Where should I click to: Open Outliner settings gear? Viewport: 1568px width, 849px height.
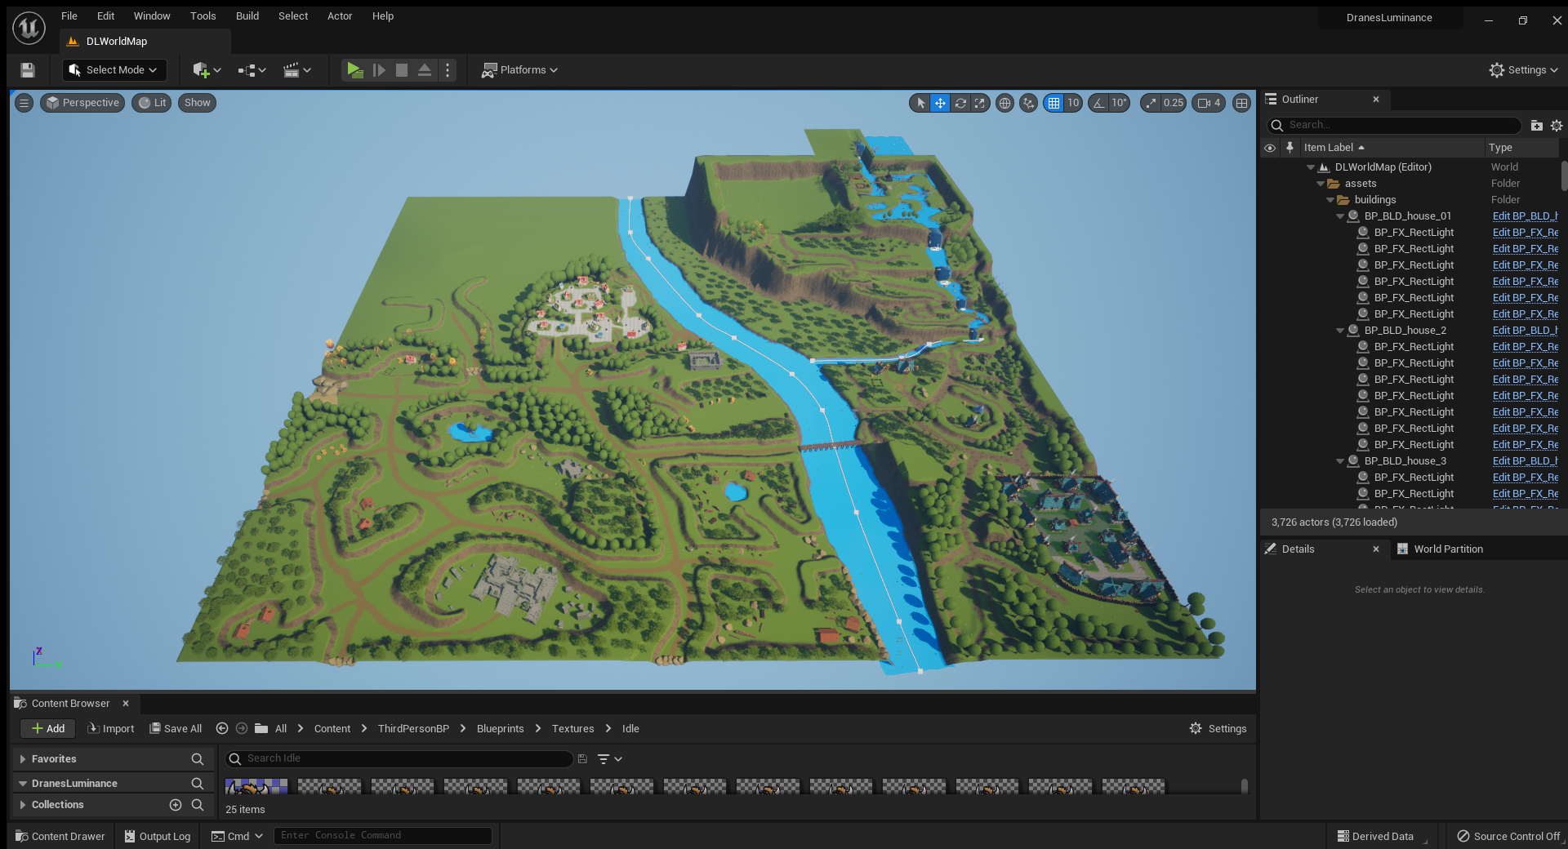point(1557,126)
